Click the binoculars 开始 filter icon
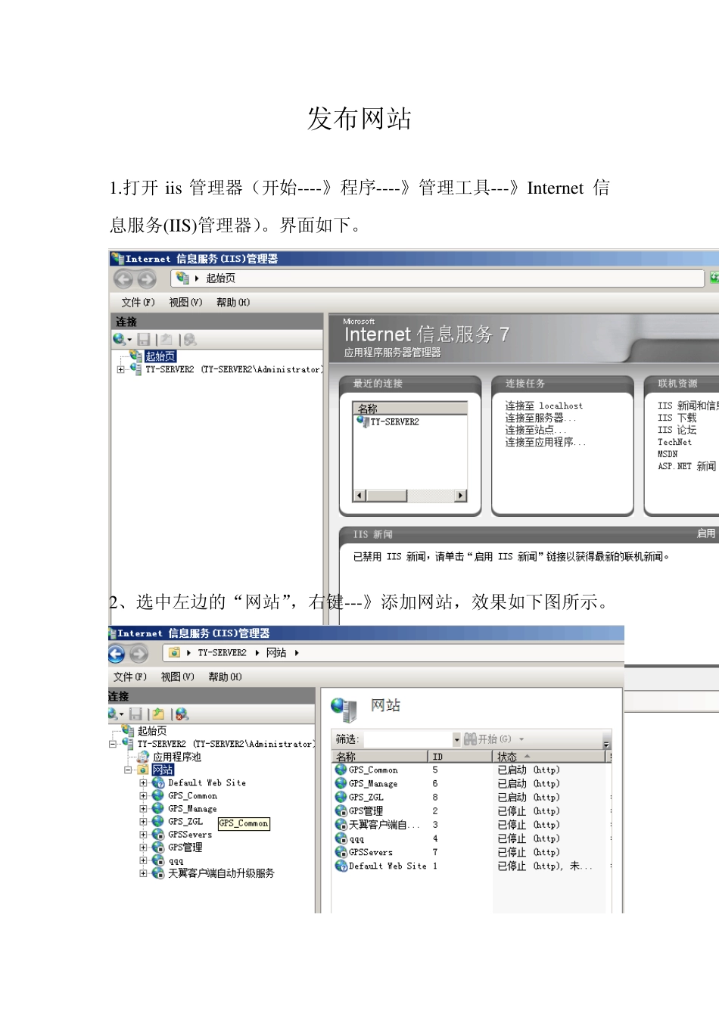This screenshot has height=1017, width=719. tap(470, 739)
